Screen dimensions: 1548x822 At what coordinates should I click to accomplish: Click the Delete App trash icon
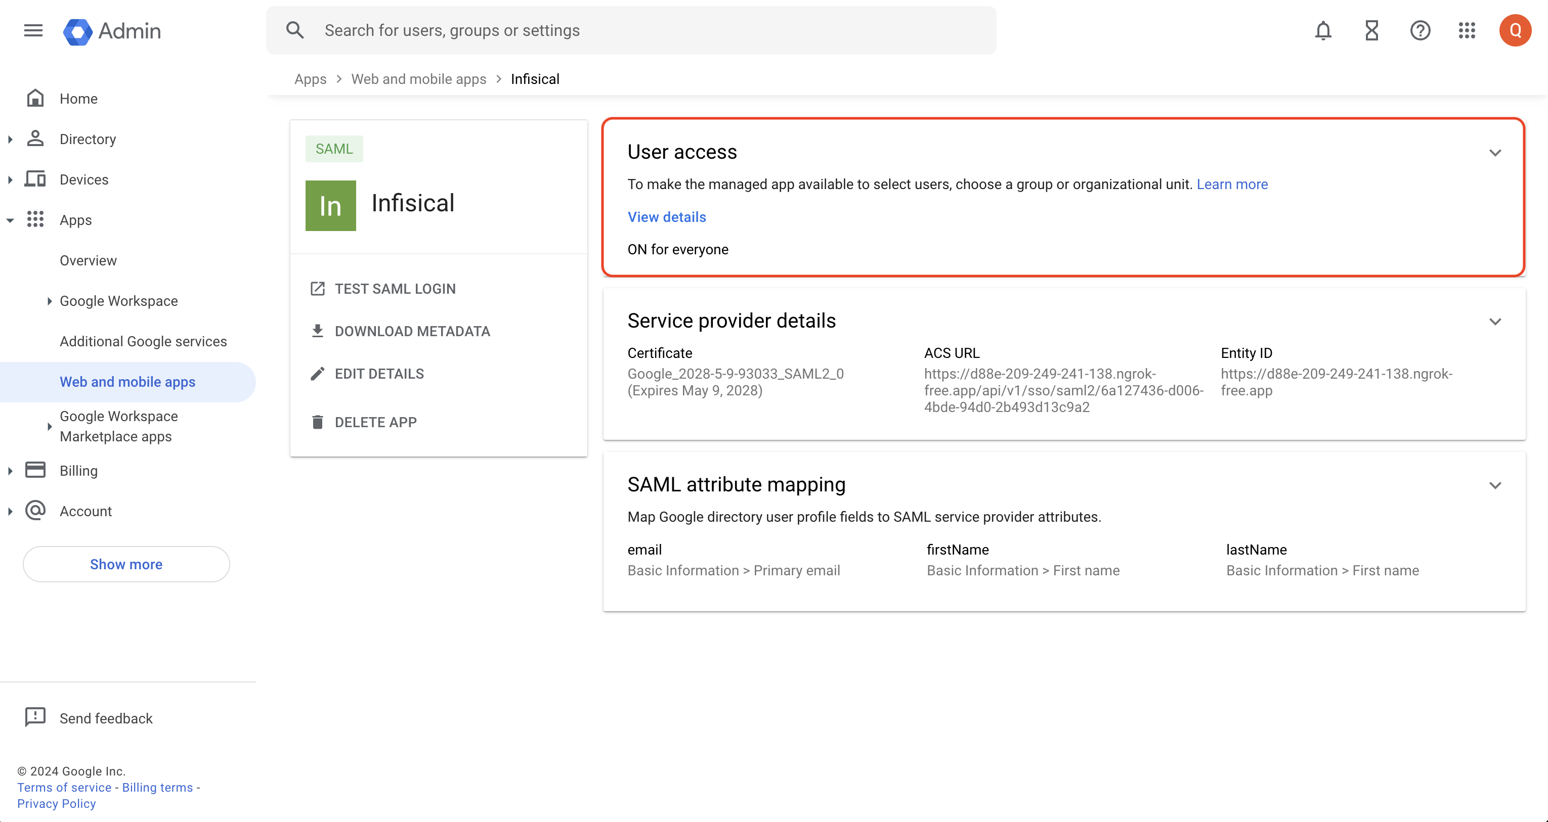tap(317, 422)
